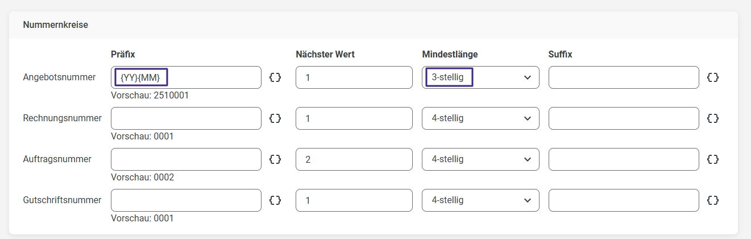Select the Angebotsnummer Nächster Wert field
The width and height of the screenshot is (751, 239).
coord(354,77)
